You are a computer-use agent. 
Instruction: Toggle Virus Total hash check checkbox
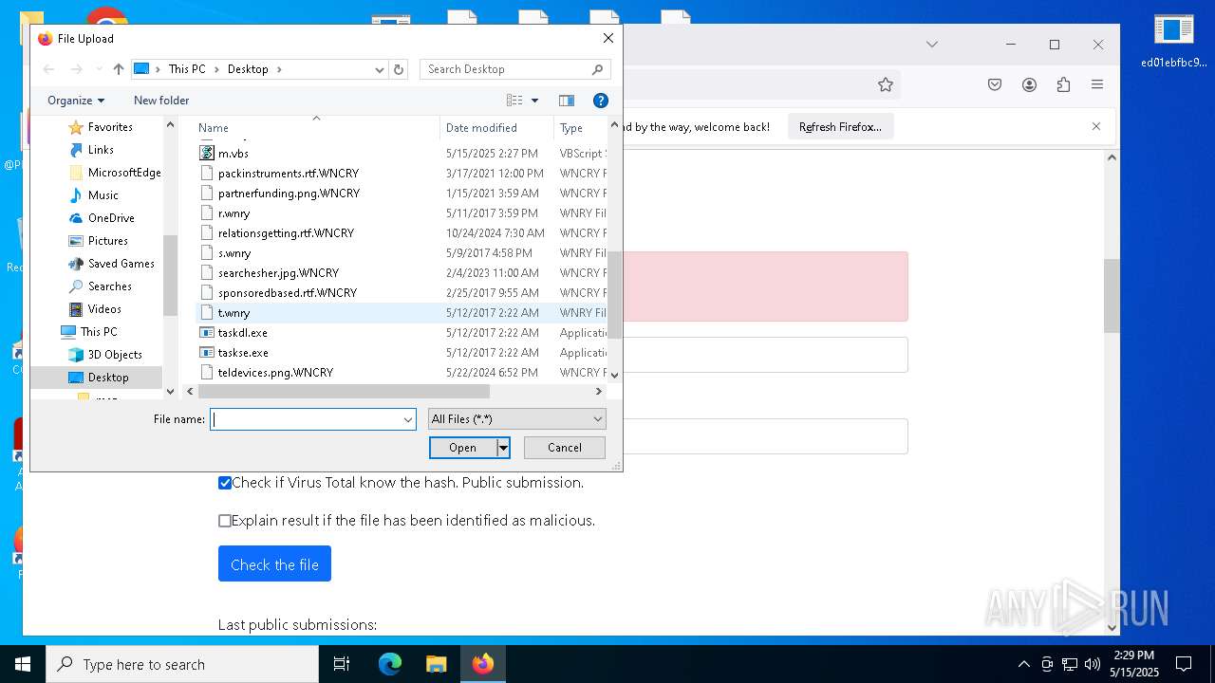click(x=225, y=483)
